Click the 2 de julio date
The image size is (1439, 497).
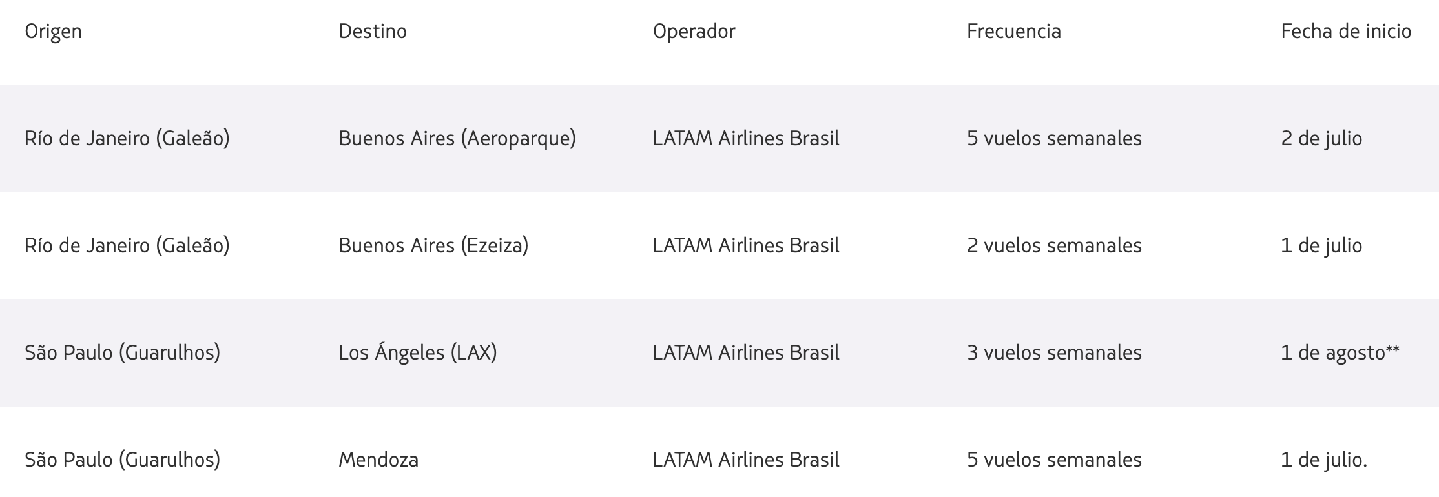pyautogui.click(x=1321, y=139)
